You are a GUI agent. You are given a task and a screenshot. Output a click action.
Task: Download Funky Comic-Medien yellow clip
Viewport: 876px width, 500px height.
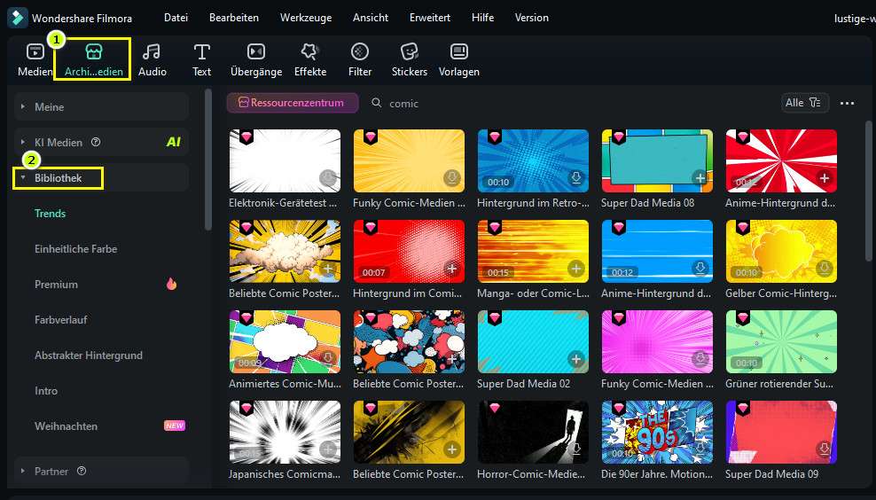[x=452, y=178]
